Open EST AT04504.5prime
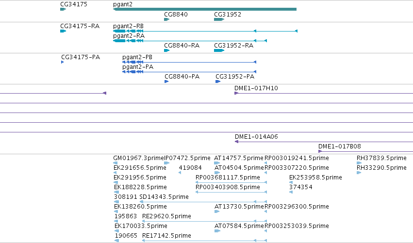 (x=239, y=168)
